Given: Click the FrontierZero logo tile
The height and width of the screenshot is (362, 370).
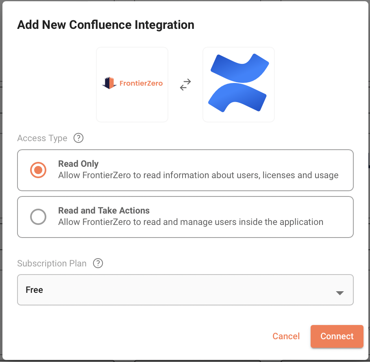Looking at the screenshot, I should pos(132,85).
